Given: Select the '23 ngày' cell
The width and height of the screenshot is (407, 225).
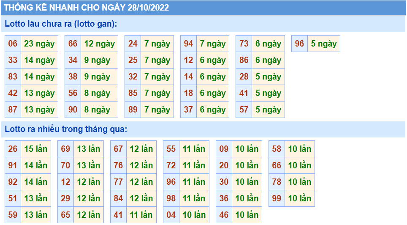Looking at the screenshot, I should pyautogui.click(x=39, y=44).
